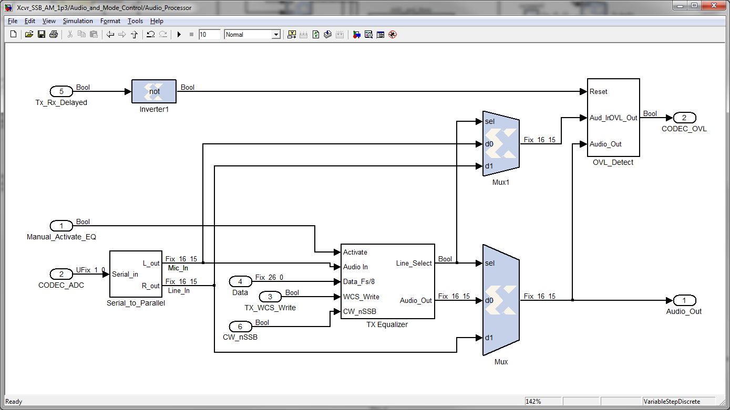Open the View menu
The width and height of the screenshot is (730, 410).
(49, 21)
